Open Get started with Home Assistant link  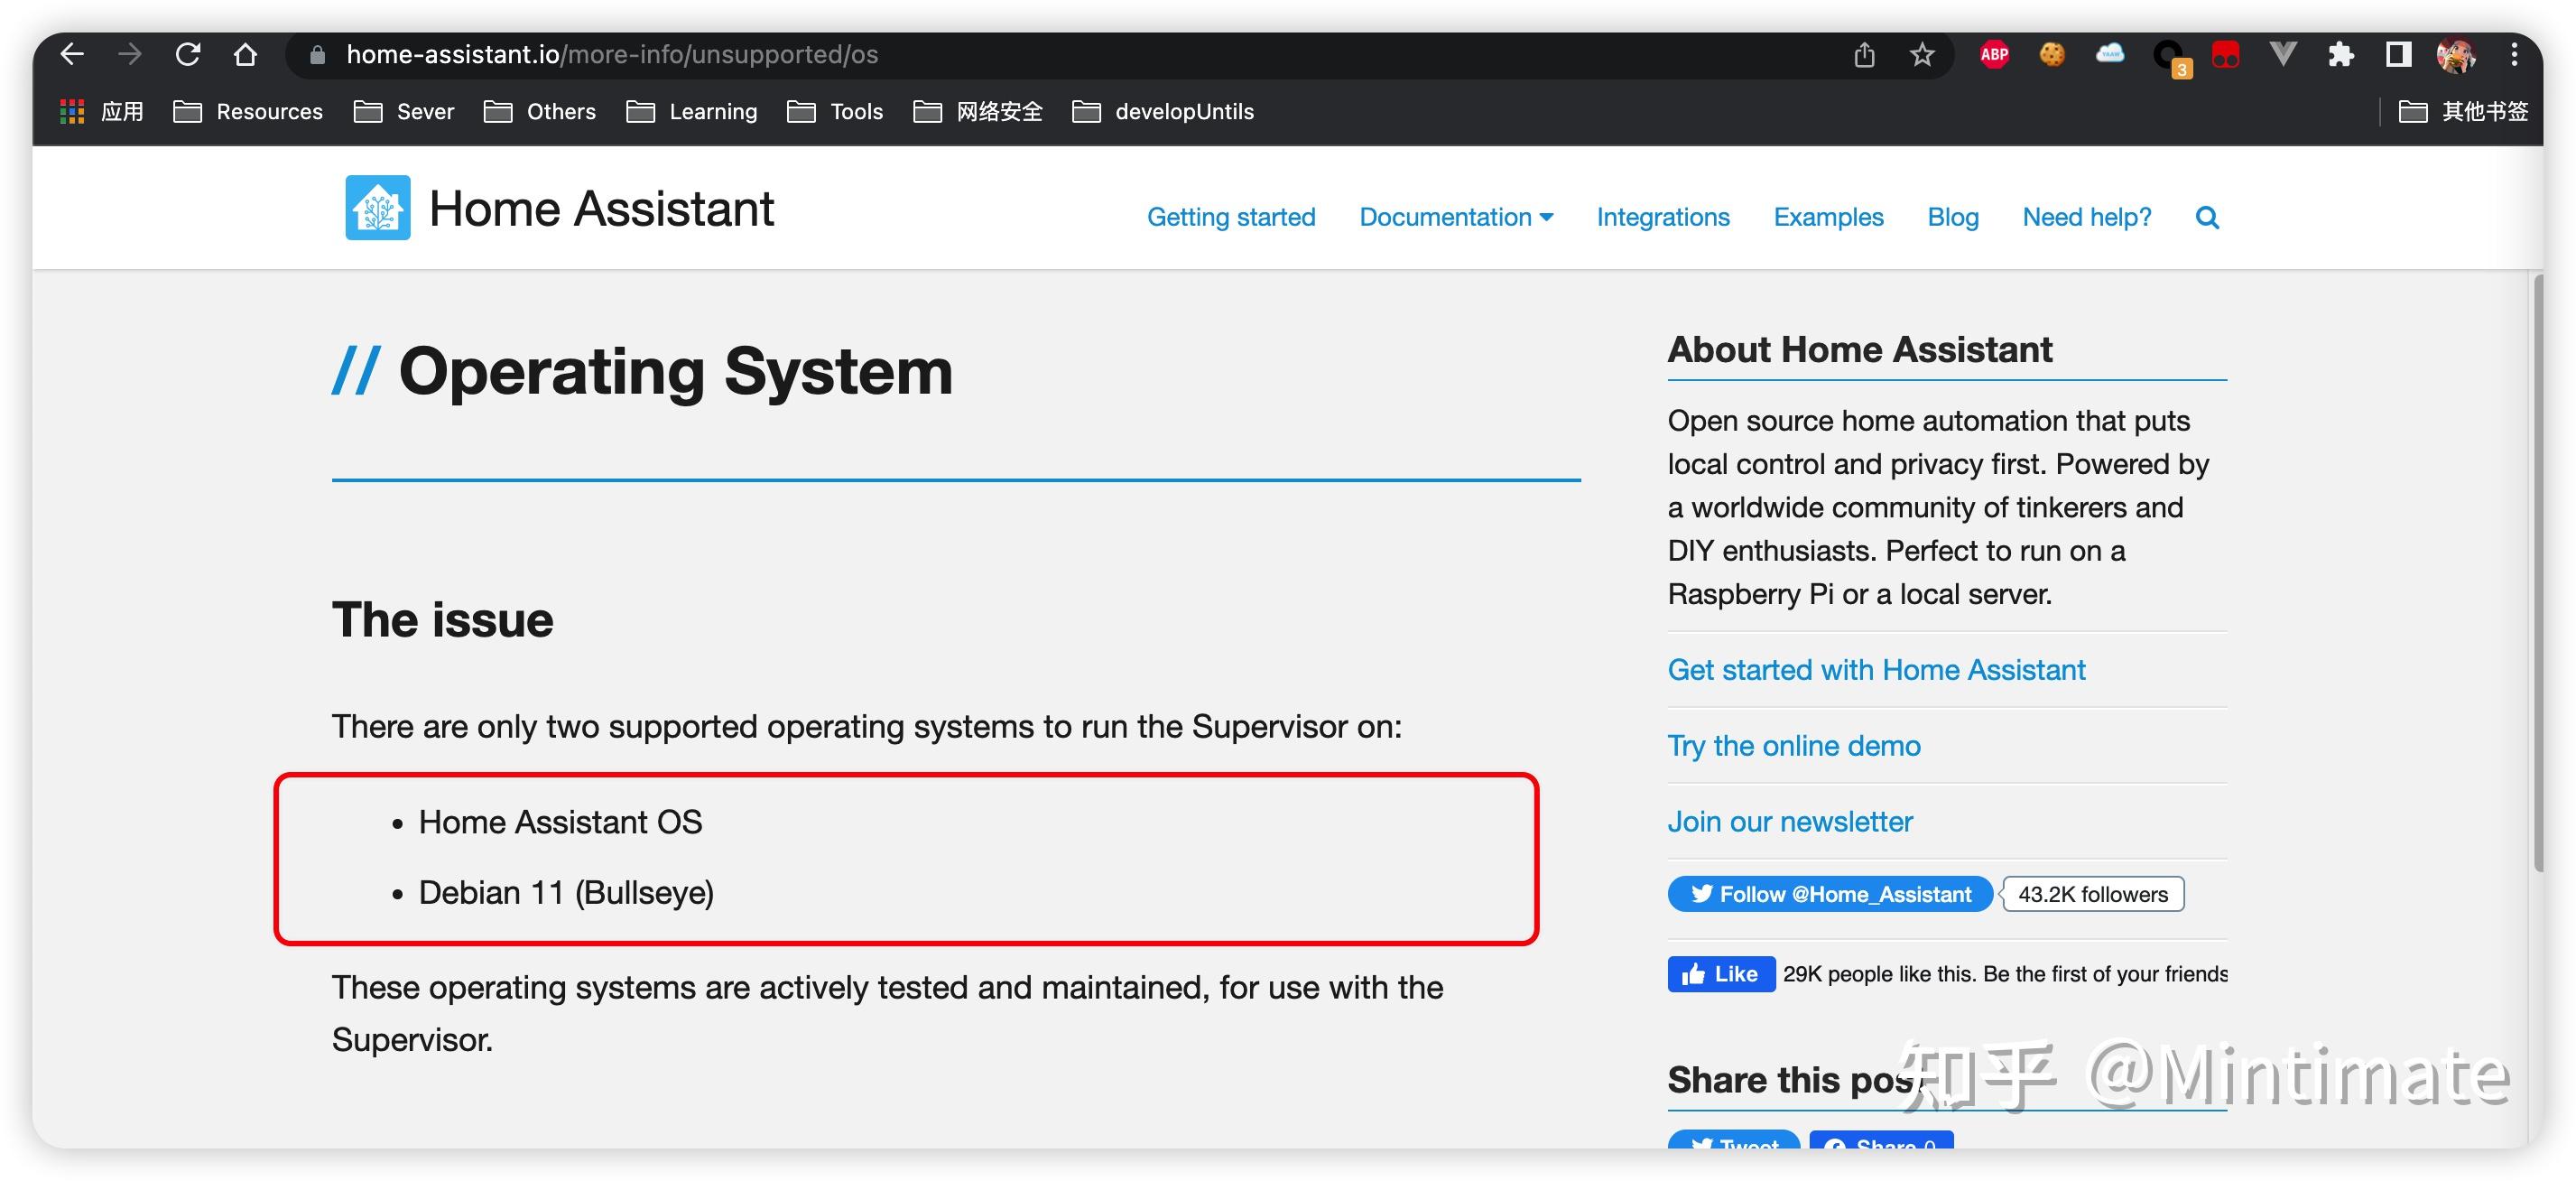[x=1876, y=669]
